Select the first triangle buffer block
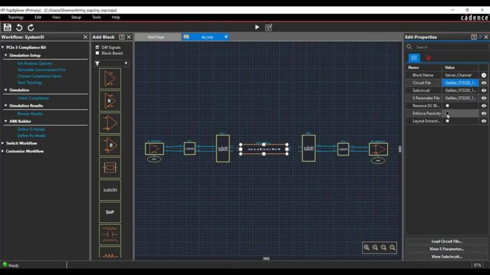Screen dimensions: 490x275 click(x=110, y=78)
